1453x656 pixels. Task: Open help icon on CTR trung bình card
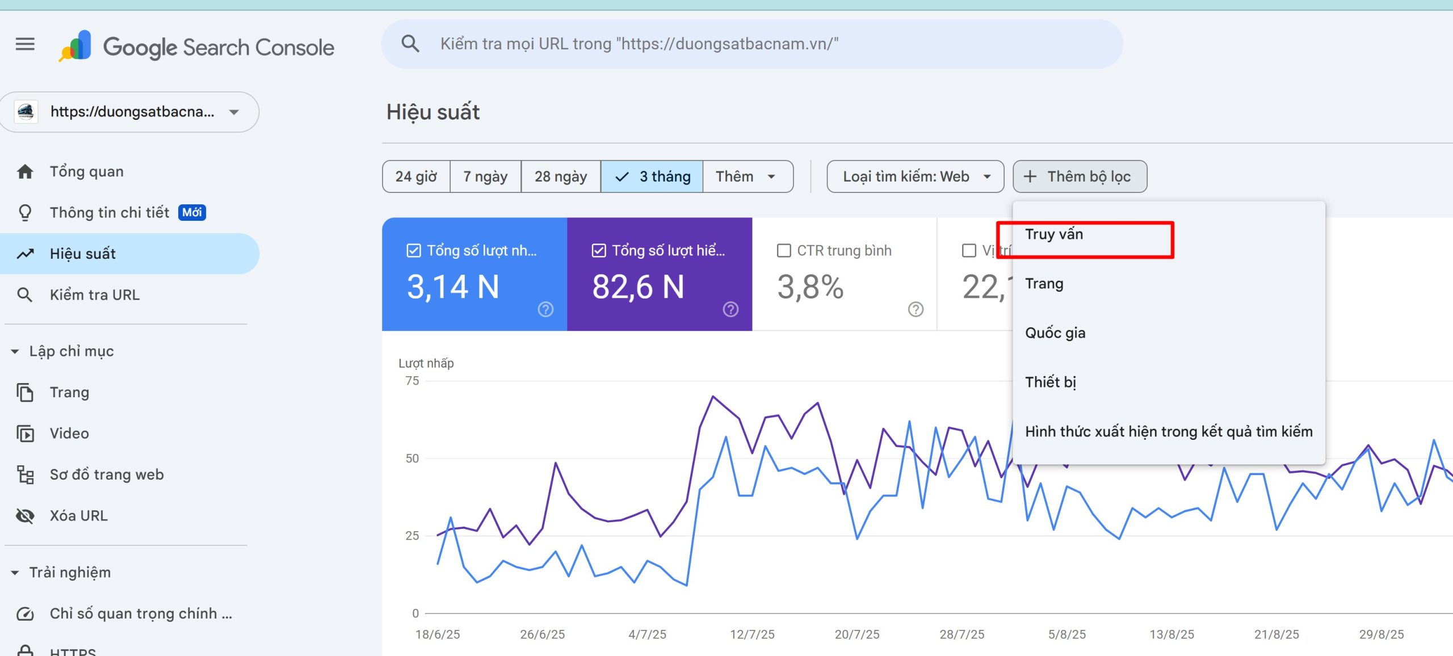pyautogui.click(x=916, y=309)
